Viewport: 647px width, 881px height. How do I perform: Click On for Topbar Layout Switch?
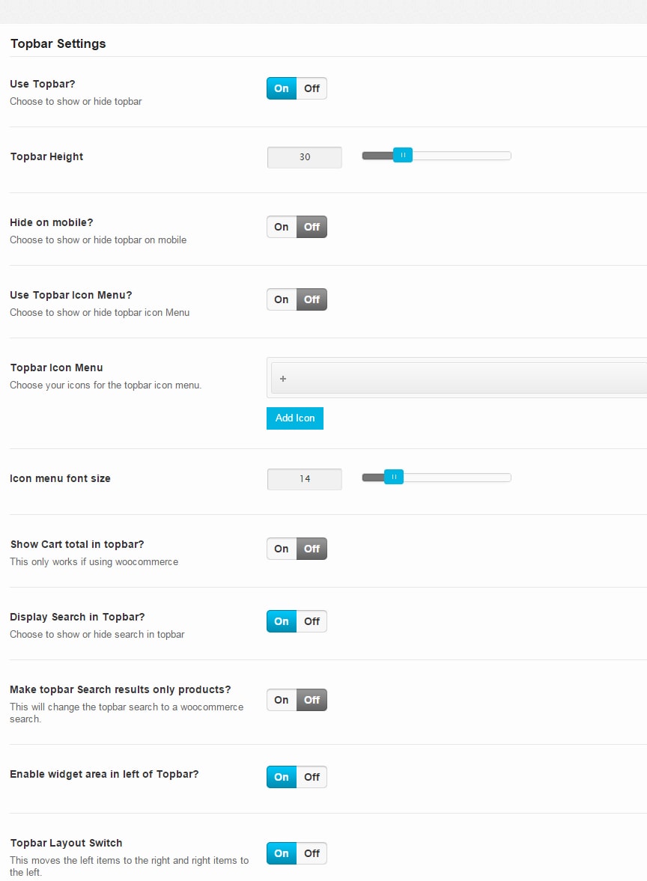pos(282,853)
